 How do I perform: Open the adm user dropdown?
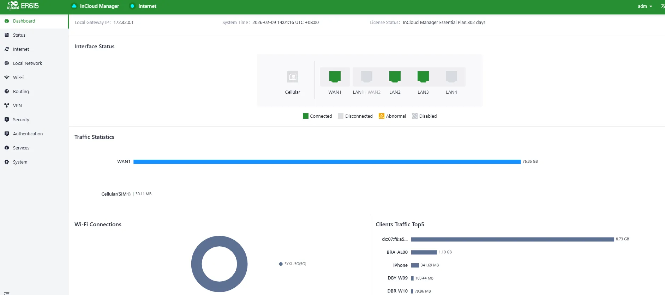(x=645, y=6)
